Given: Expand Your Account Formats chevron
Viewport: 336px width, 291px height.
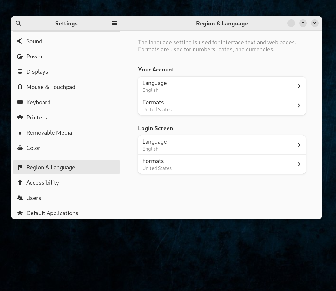Looking at the screenshot, I should [299, 105].
